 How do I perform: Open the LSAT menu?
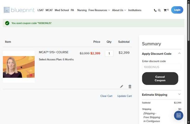point(40,10)
